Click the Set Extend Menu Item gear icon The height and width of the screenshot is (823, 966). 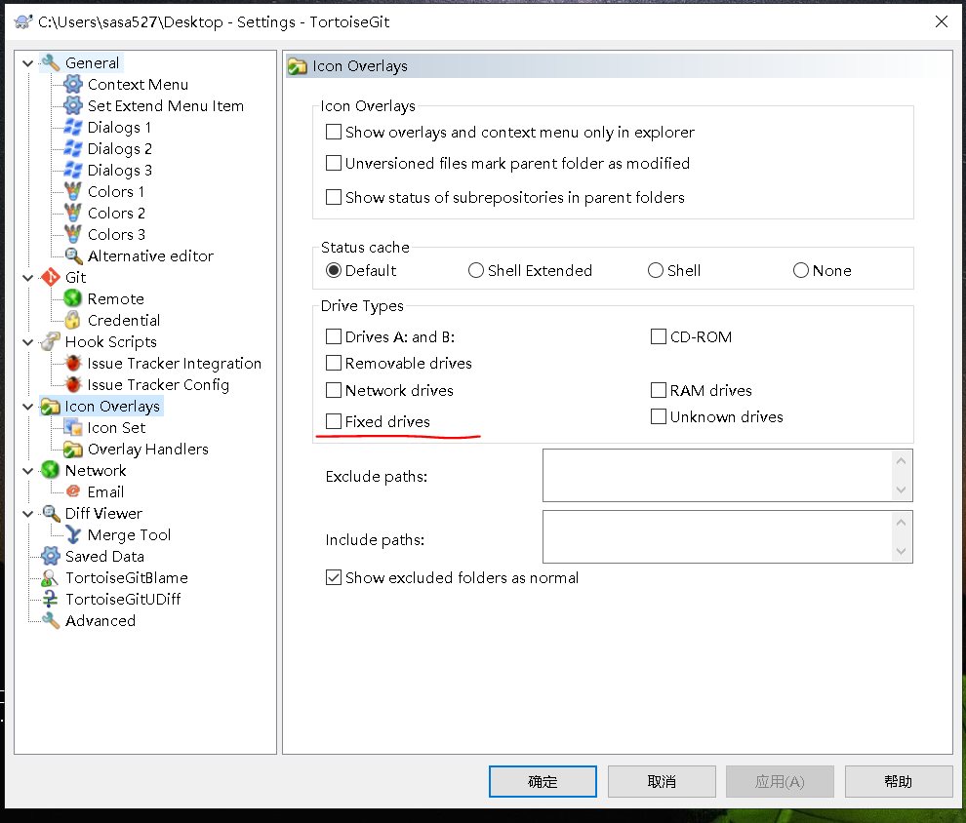point(73,106)
